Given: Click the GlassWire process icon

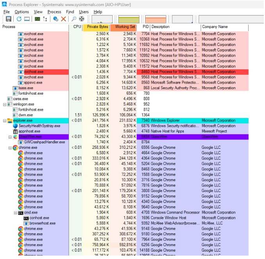Looking at the screenshot, I should pos(15,137).
